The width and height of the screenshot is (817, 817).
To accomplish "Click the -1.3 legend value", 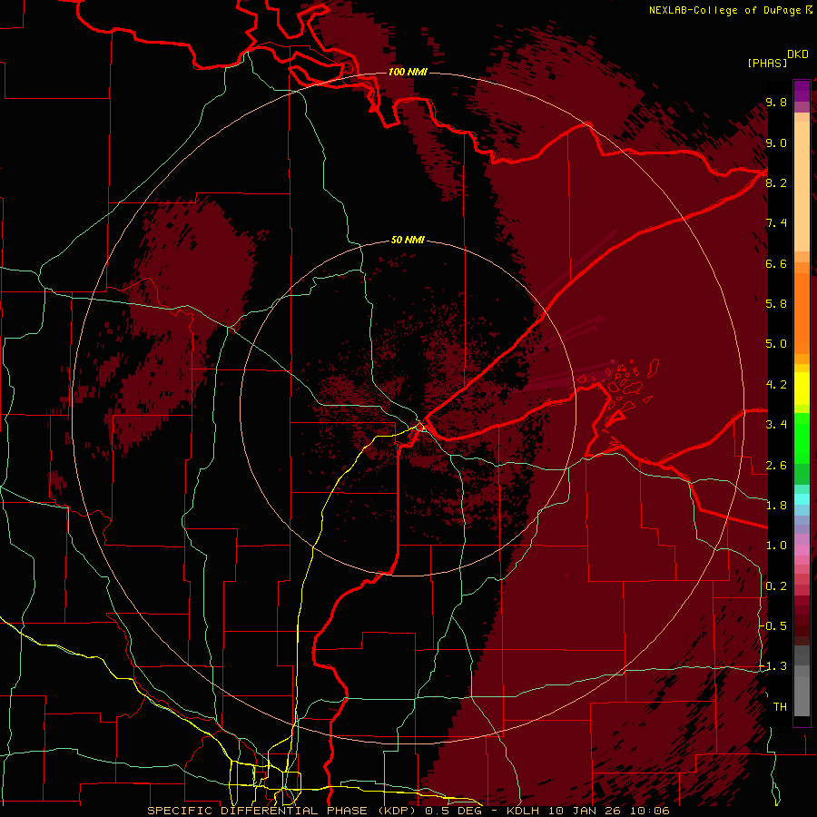I will 773,666.
